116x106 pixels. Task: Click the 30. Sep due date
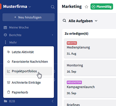(71, 93)
